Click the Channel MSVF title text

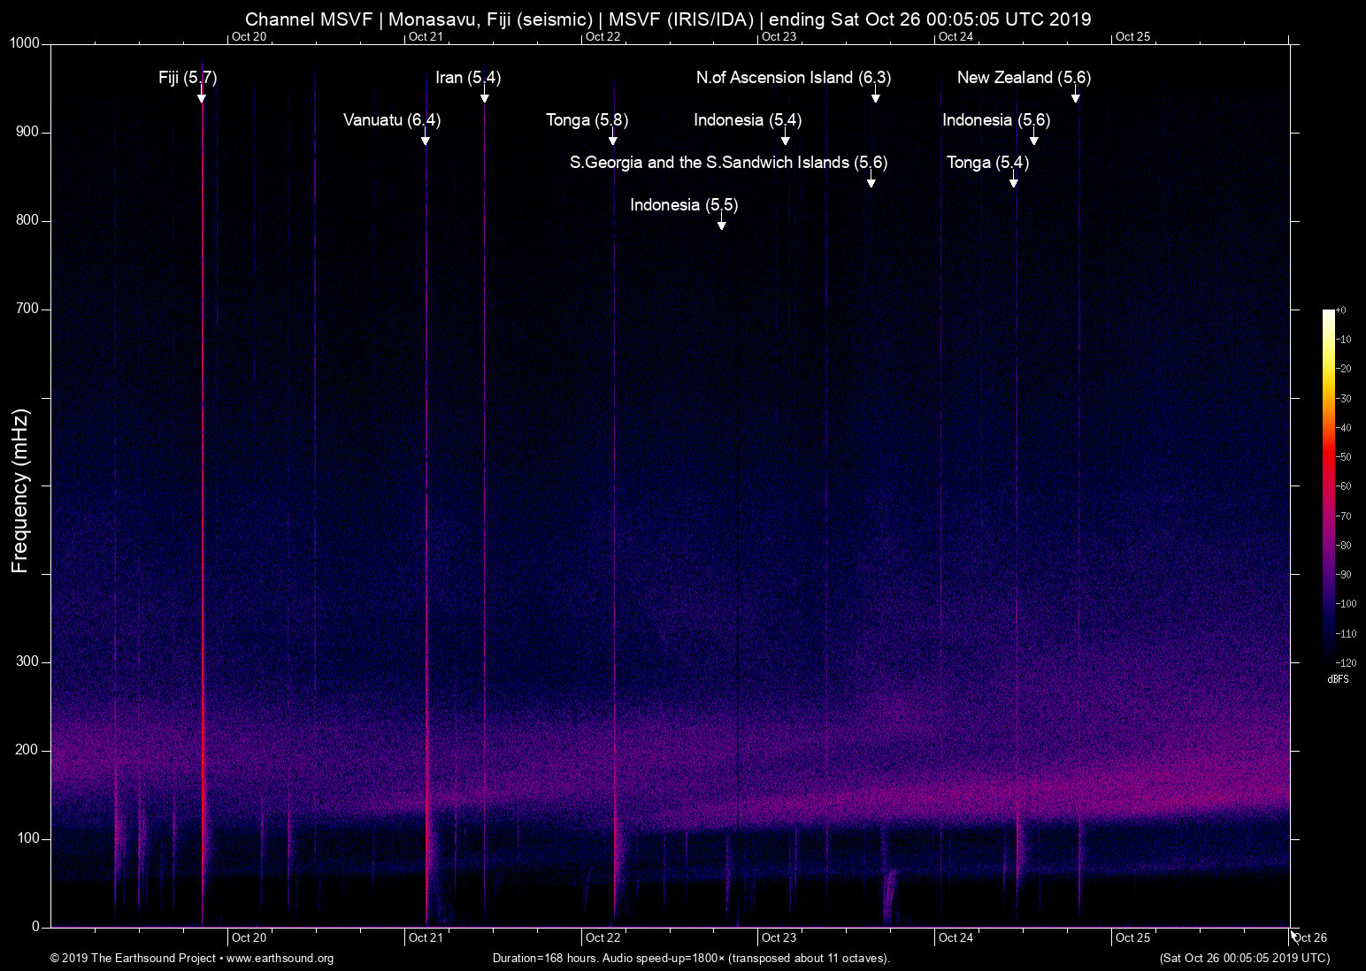point(669,19)
